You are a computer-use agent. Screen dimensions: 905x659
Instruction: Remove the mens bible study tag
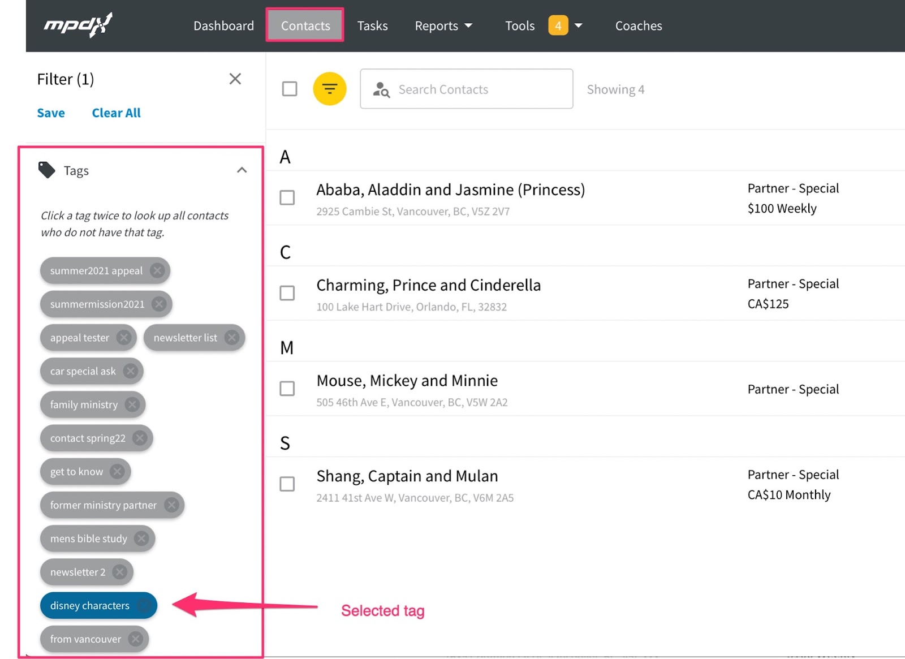(x=141, y=539)
